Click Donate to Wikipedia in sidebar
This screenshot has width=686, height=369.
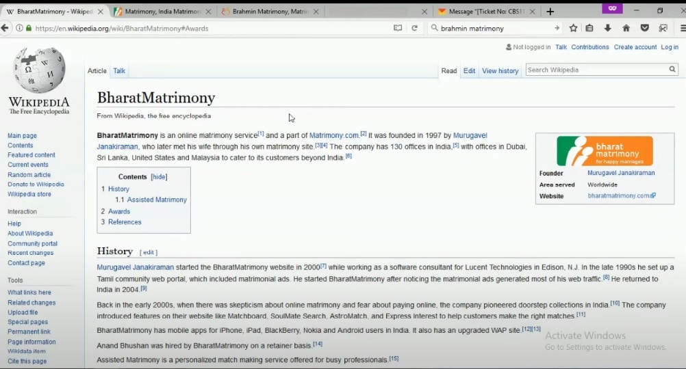click(36, 184)
